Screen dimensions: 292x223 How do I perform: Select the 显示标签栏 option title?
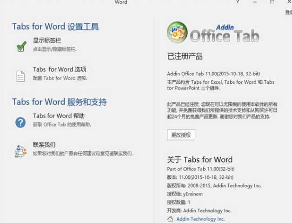pyautogui.click(x=47, y=41)
